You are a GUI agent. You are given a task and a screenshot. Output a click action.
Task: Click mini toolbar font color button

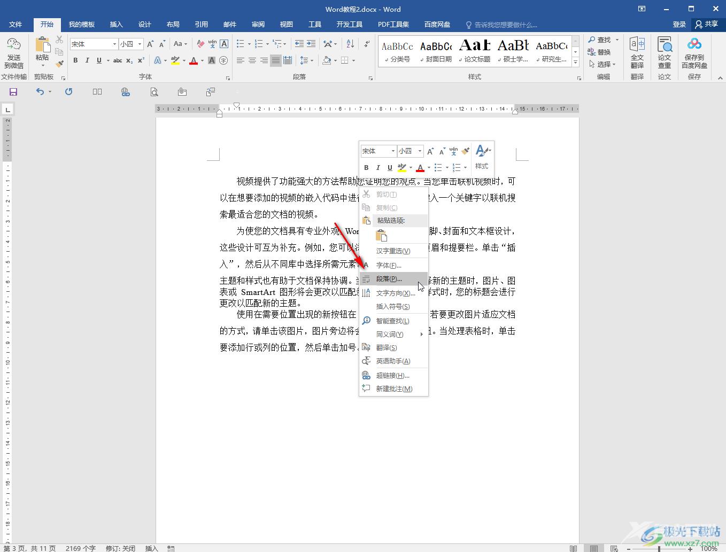[420, 168]
